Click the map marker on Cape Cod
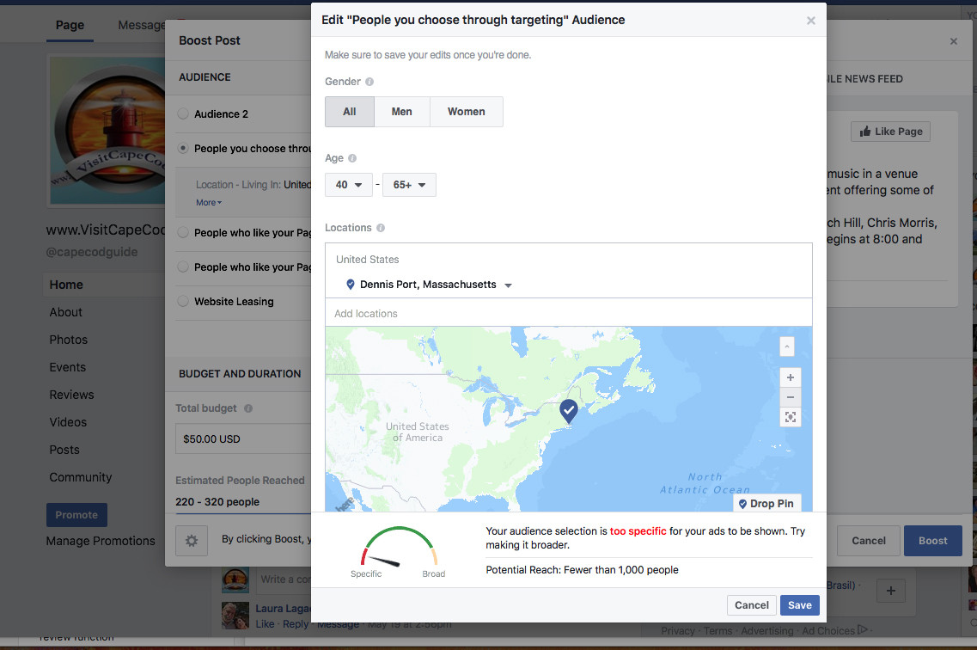 pyautogui.click(x=568, y=411)
